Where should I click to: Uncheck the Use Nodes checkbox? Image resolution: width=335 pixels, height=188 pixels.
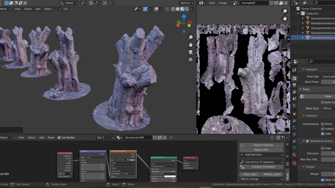click(x=59, y=137)
